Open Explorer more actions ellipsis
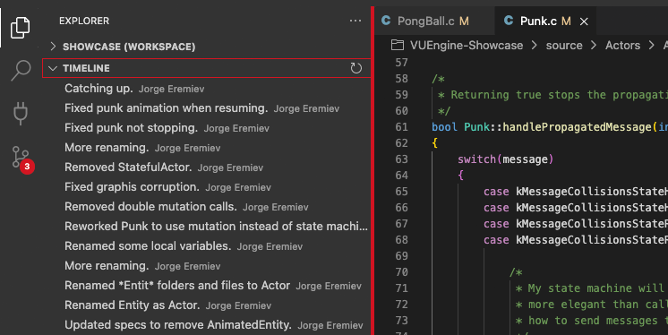This screenshot has width=668, height=335. 355,21
